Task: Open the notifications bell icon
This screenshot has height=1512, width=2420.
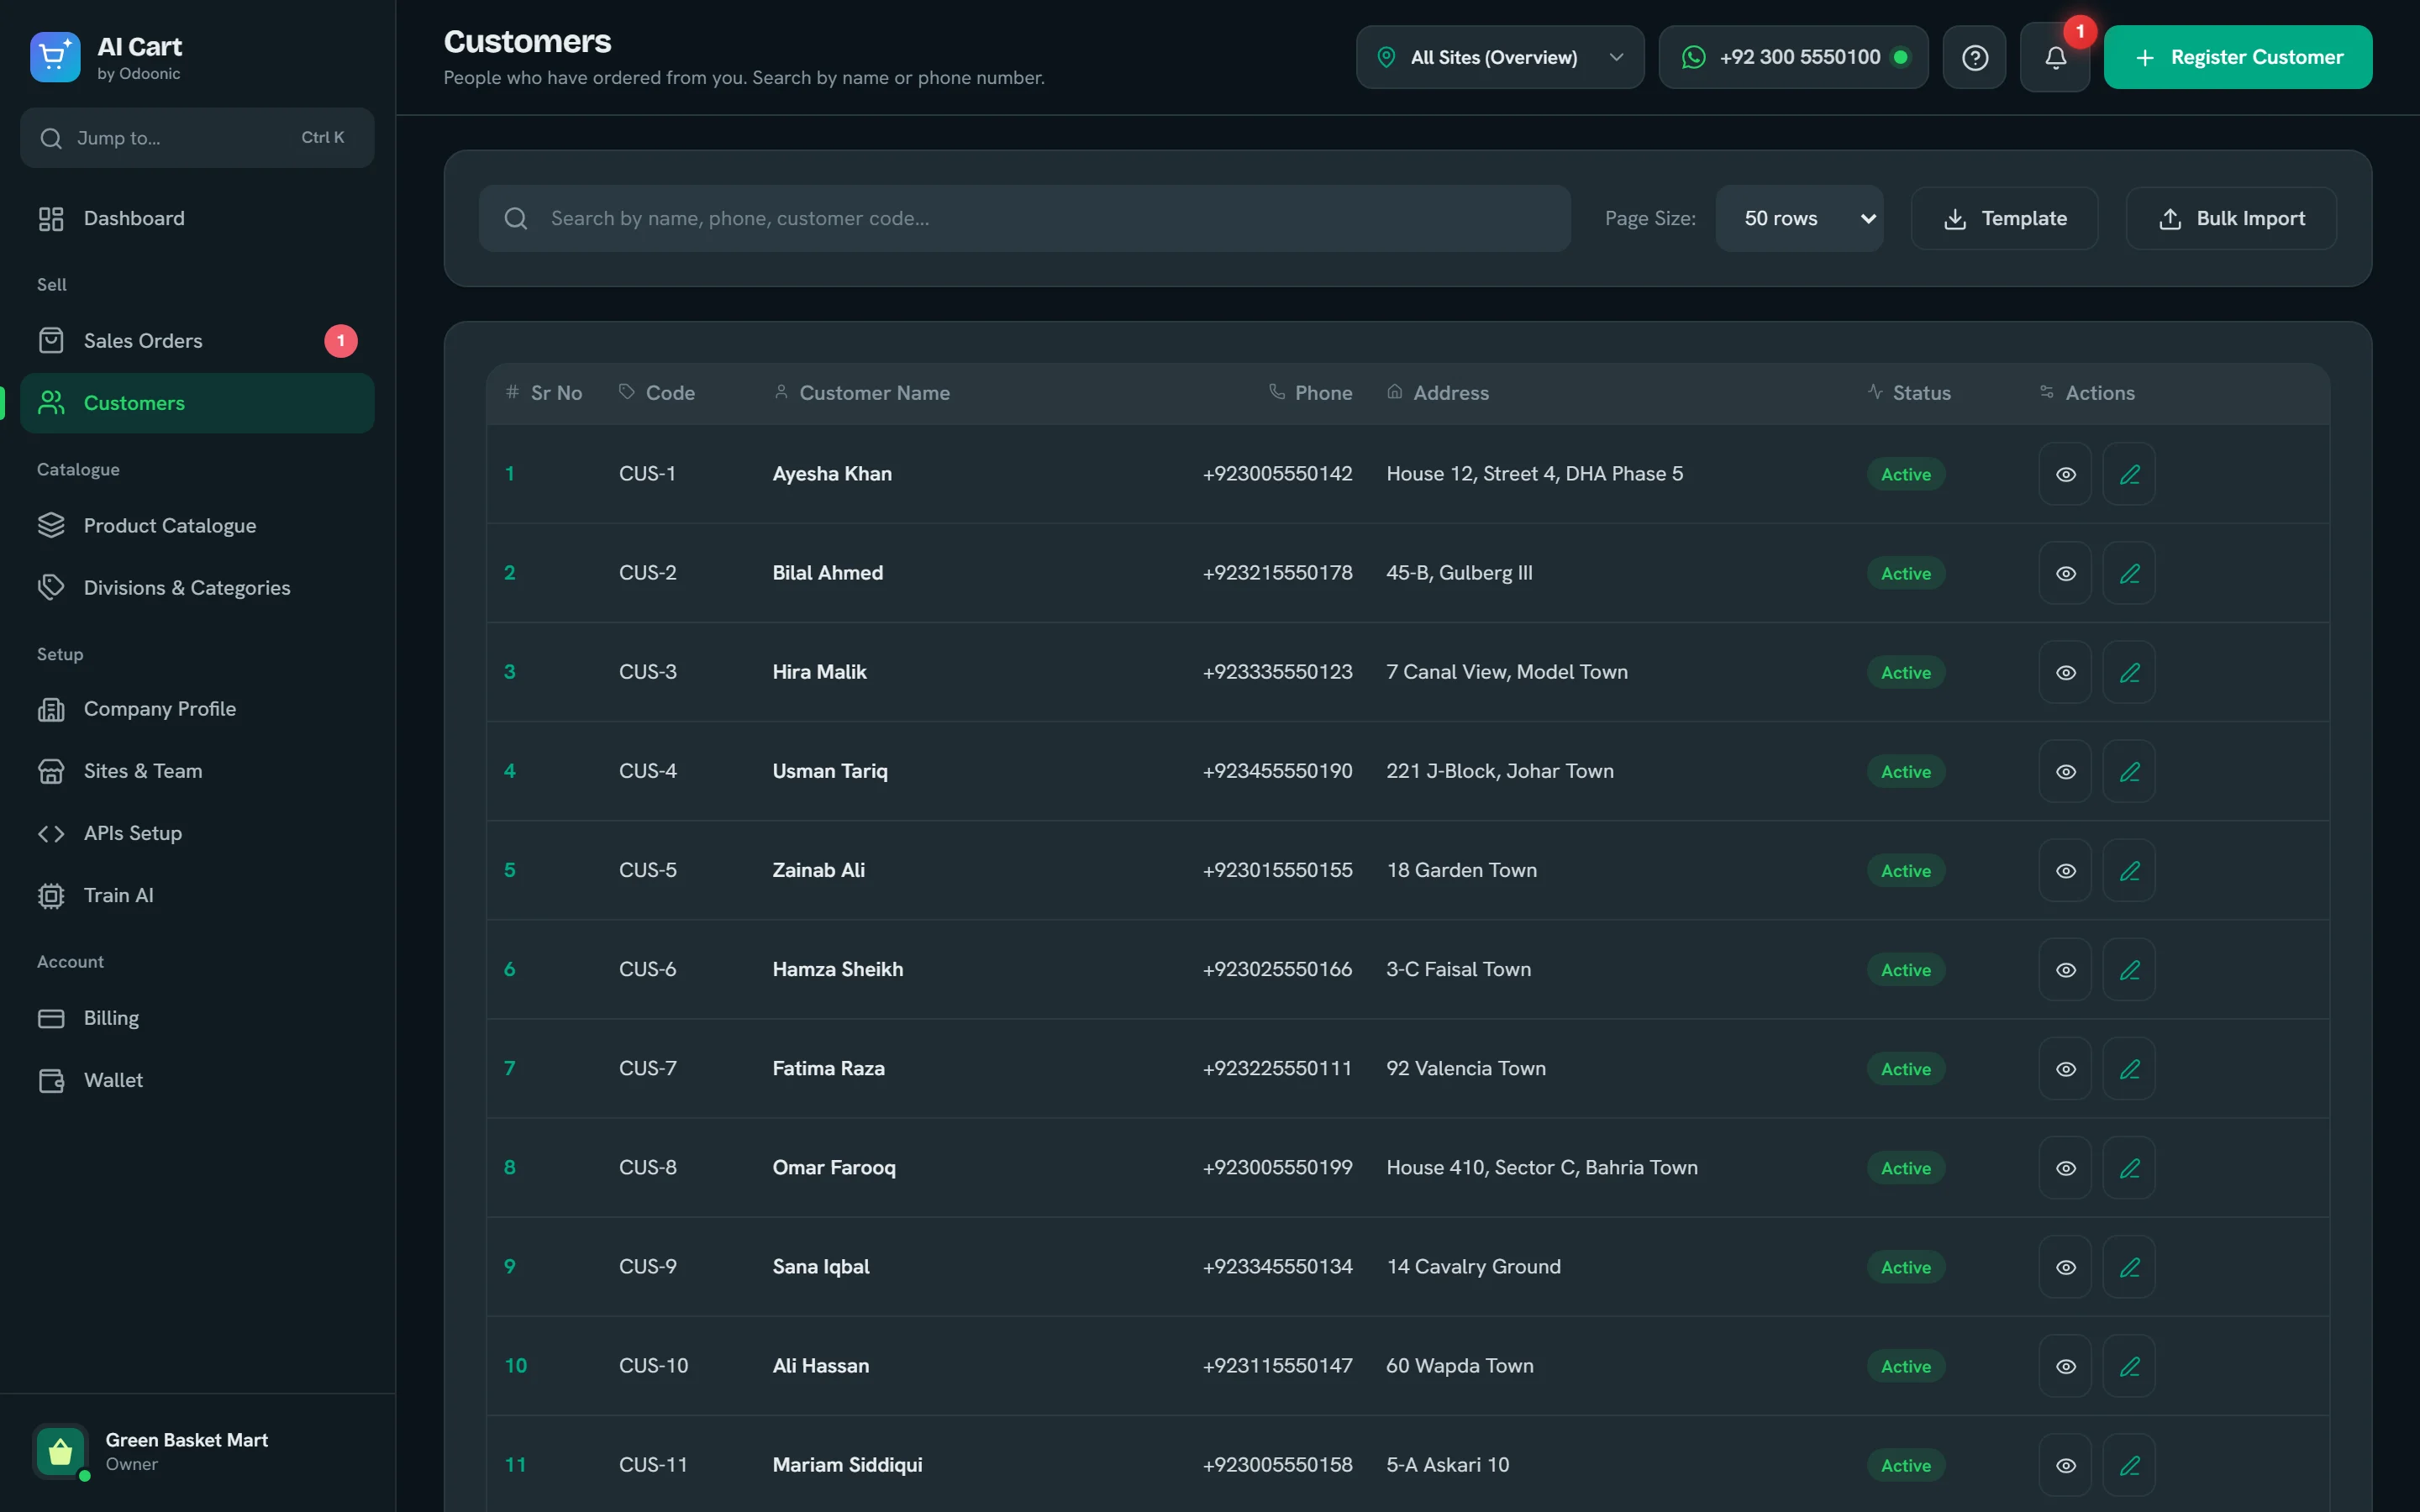Action: [2054, 57]
